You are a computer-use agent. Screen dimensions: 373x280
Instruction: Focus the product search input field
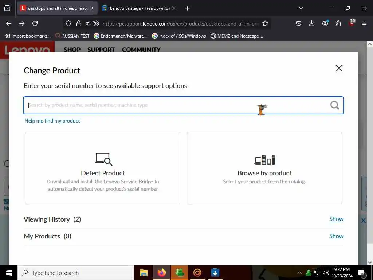pyautogui.click(x=184, y=105)
